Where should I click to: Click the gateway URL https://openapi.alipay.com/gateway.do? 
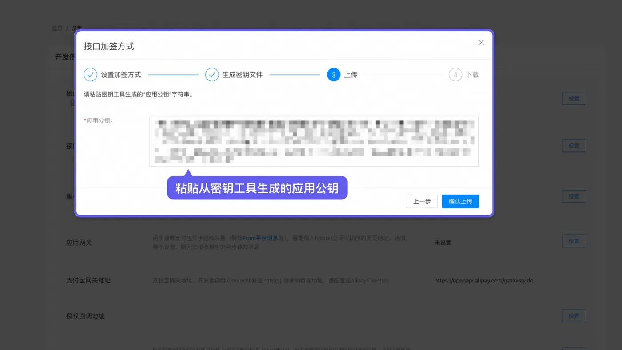(x=484, y=281)
